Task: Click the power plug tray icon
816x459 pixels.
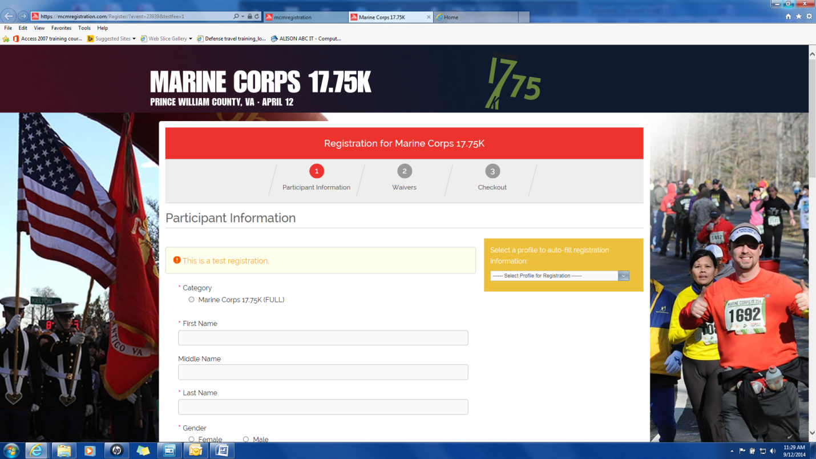Action: click(753, 451)
